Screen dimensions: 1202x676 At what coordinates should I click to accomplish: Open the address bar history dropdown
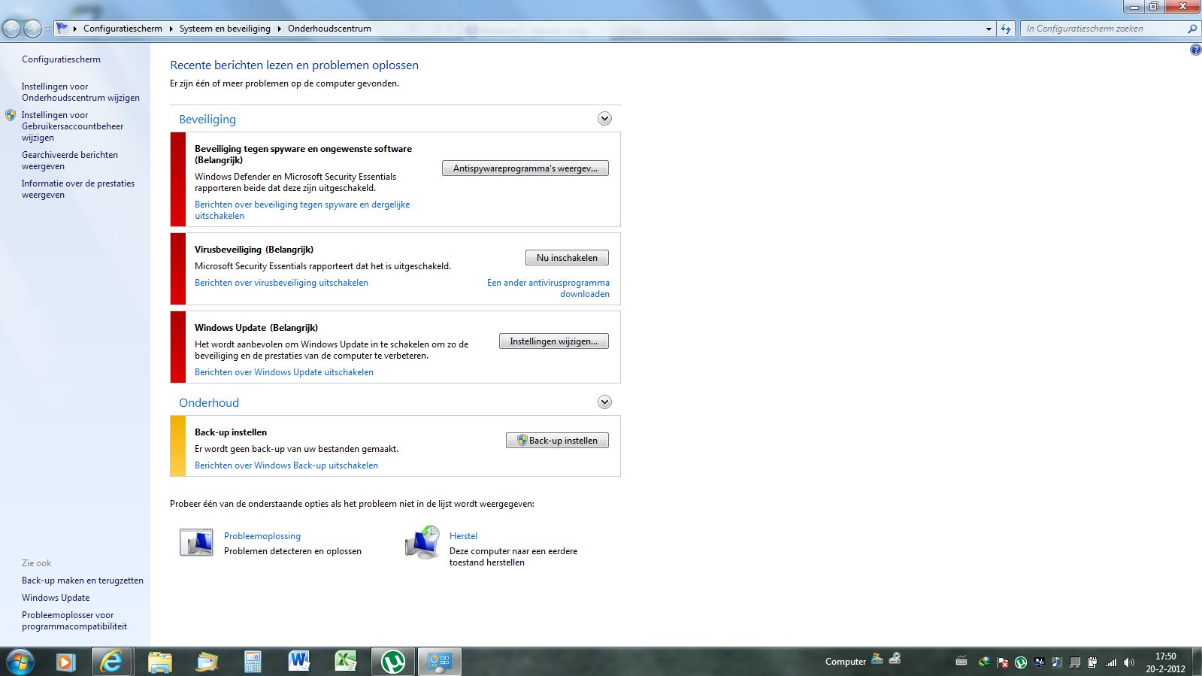pos(989,29)
